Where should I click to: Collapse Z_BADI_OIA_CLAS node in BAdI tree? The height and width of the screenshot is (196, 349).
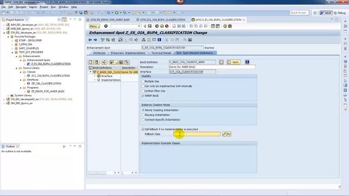(x=91, y=72)
